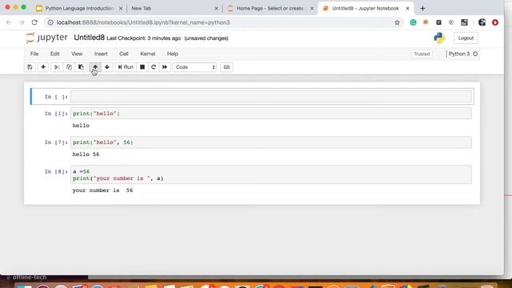Rename the notebook title Untitled8
This screenshot has height=288, width=512.
coord(89,38)
